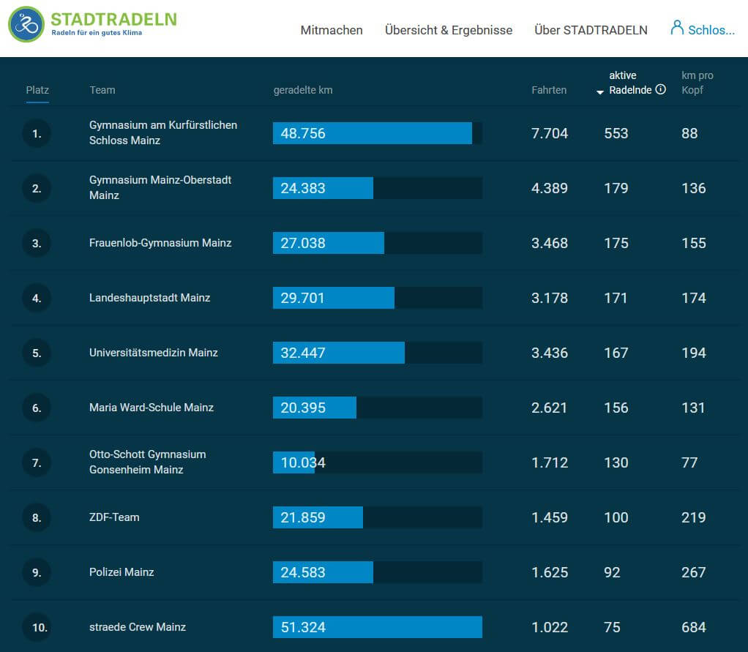Click Fahrten value 7.704

click(x=550, y=133)
